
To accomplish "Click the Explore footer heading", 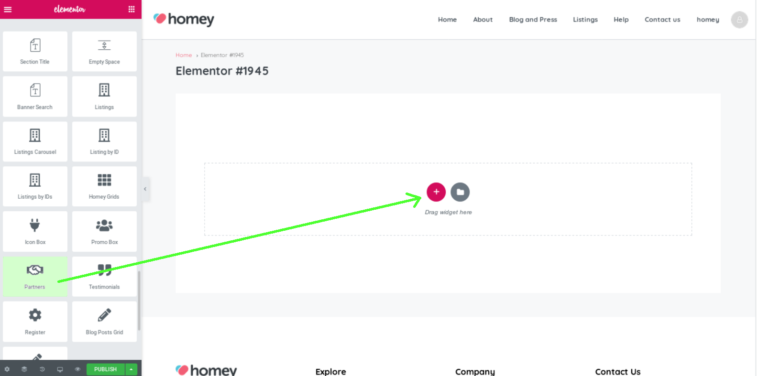I will coord(330,371).
